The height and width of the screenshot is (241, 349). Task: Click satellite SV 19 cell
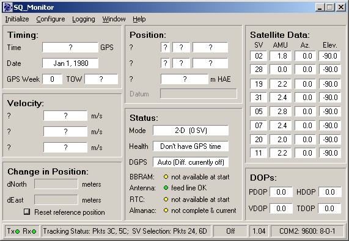259,84
